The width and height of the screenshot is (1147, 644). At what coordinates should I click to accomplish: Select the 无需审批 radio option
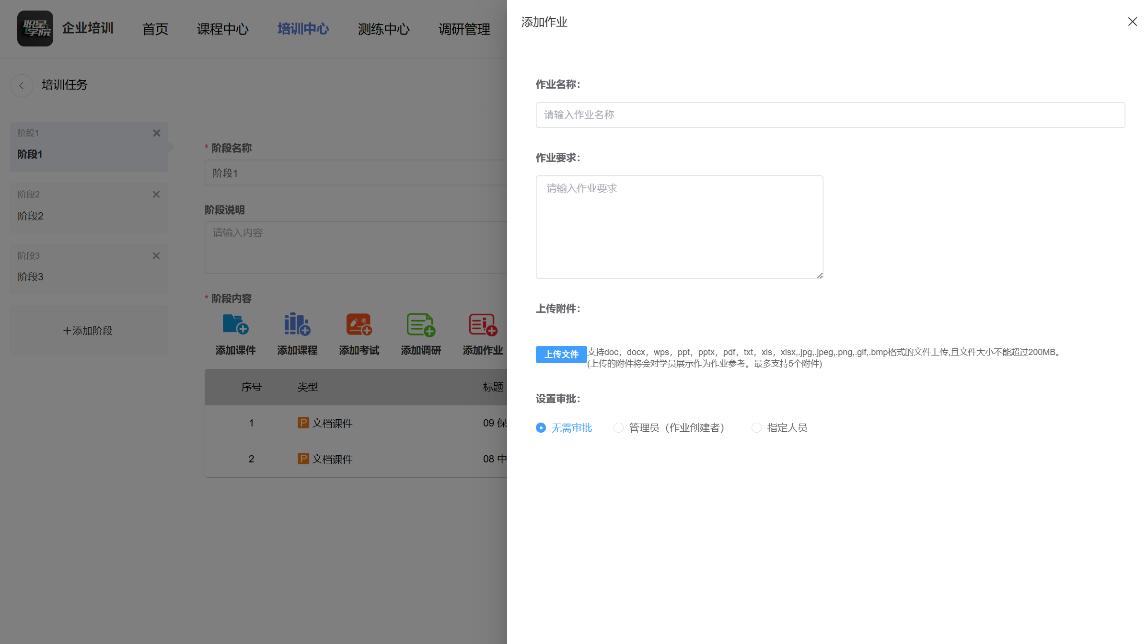pos(541,427)
